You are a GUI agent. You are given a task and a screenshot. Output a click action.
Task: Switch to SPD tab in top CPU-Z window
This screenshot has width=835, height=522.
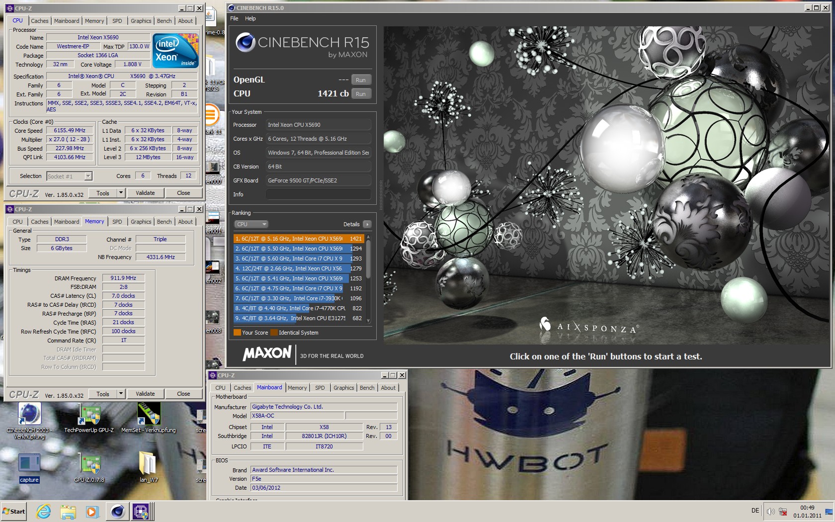click(x=117, y=21)
